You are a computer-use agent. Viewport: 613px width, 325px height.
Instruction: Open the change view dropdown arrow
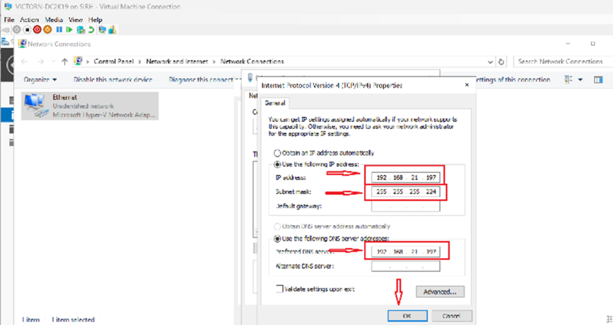pyautogui.click(x=580, y=80)
